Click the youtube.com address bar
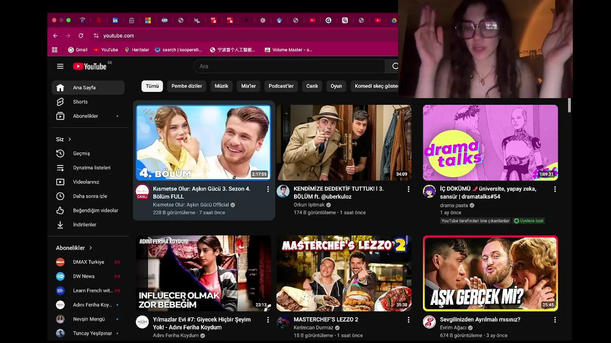Viewport: 611px width, 343px height. tap(243, 36)
